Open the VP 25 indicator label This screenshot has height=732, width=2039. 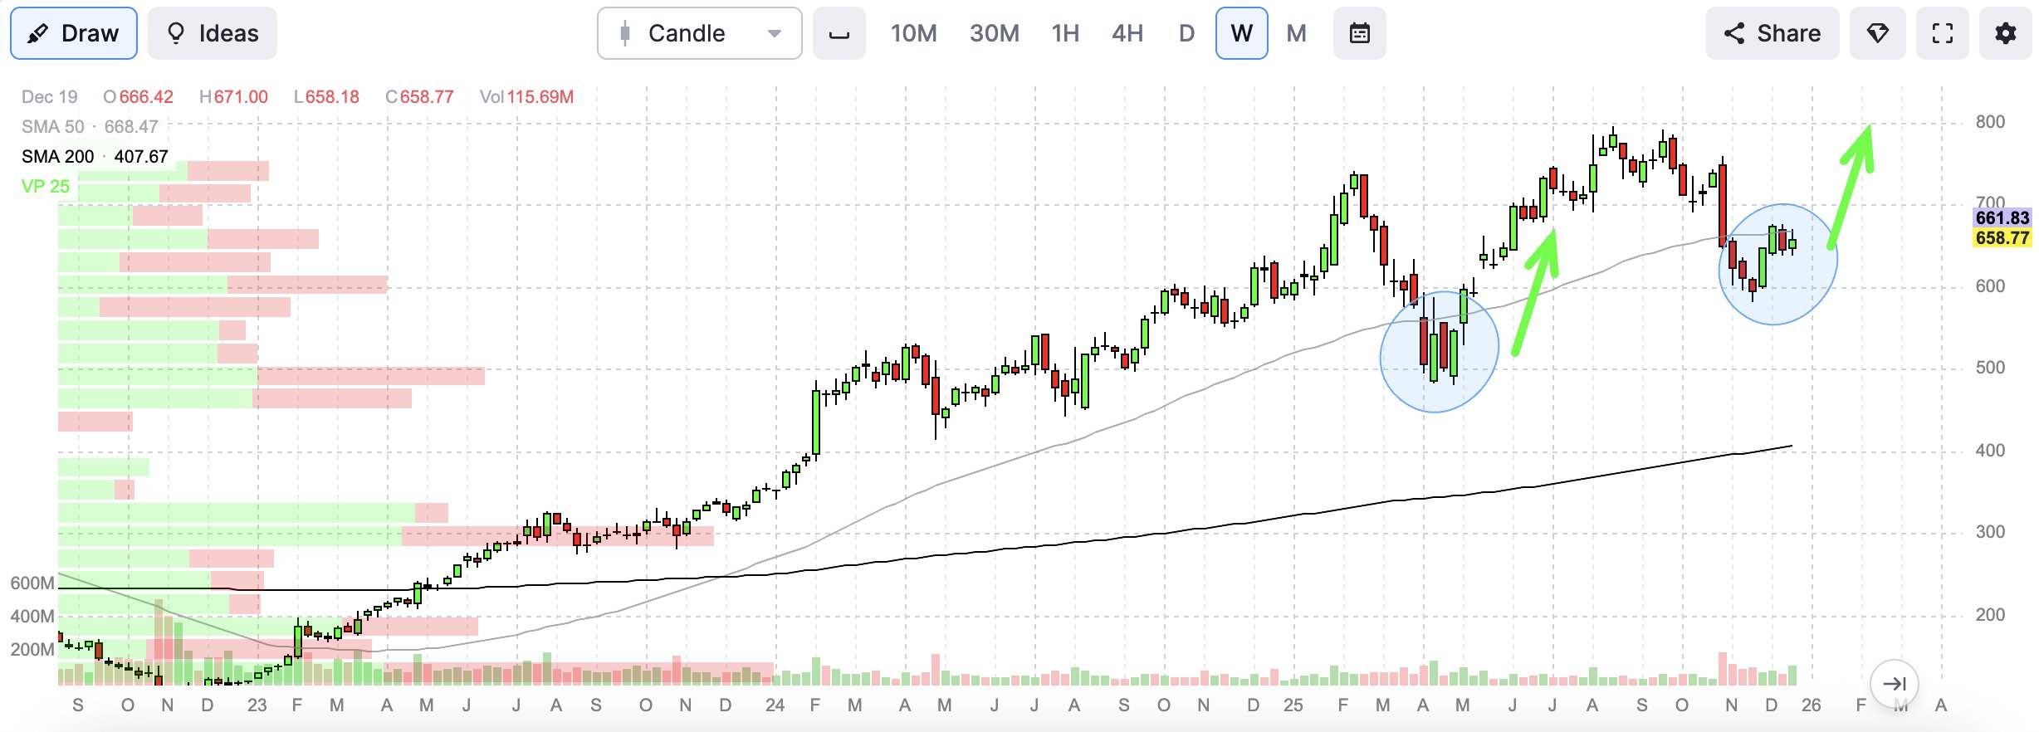coord(46,186)
